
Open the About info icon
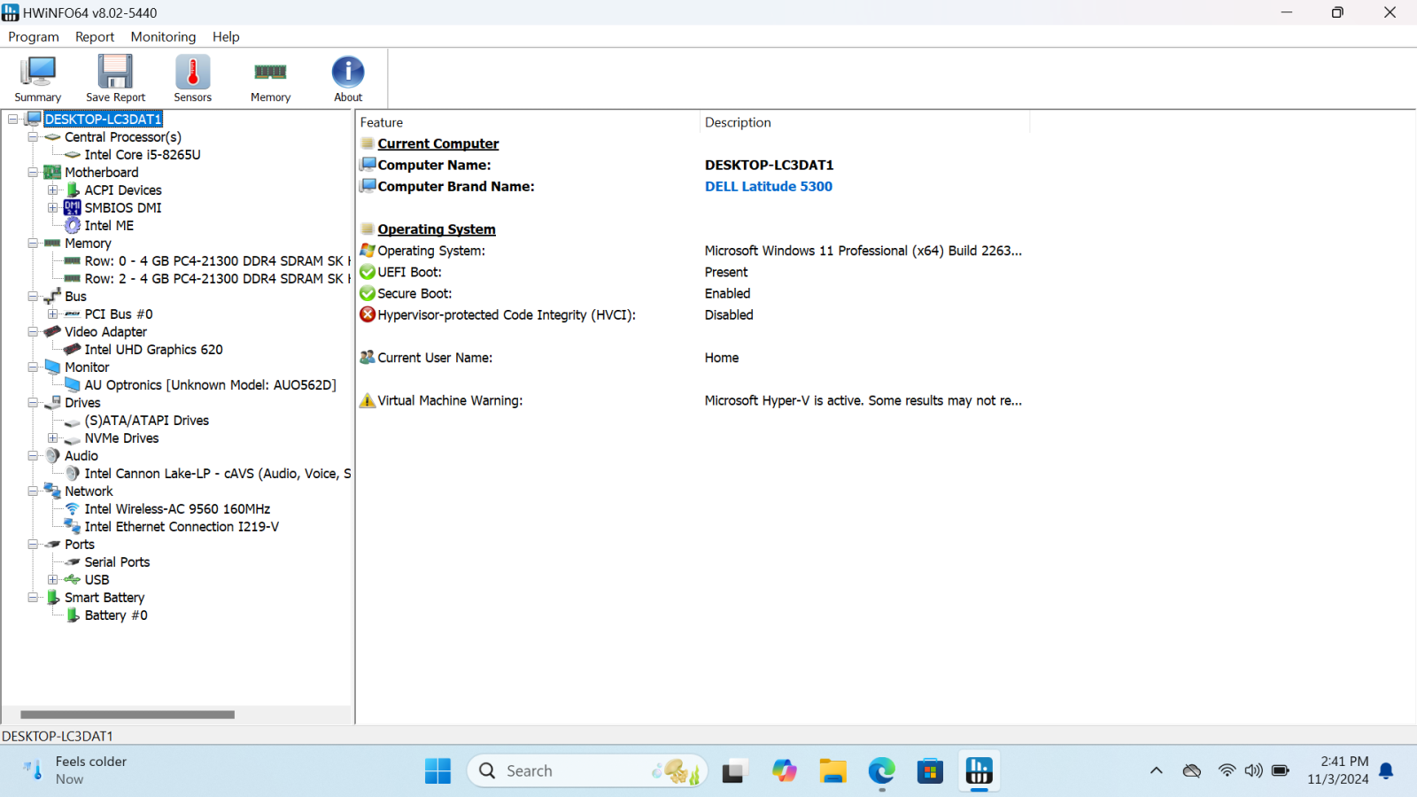[348, 79]
